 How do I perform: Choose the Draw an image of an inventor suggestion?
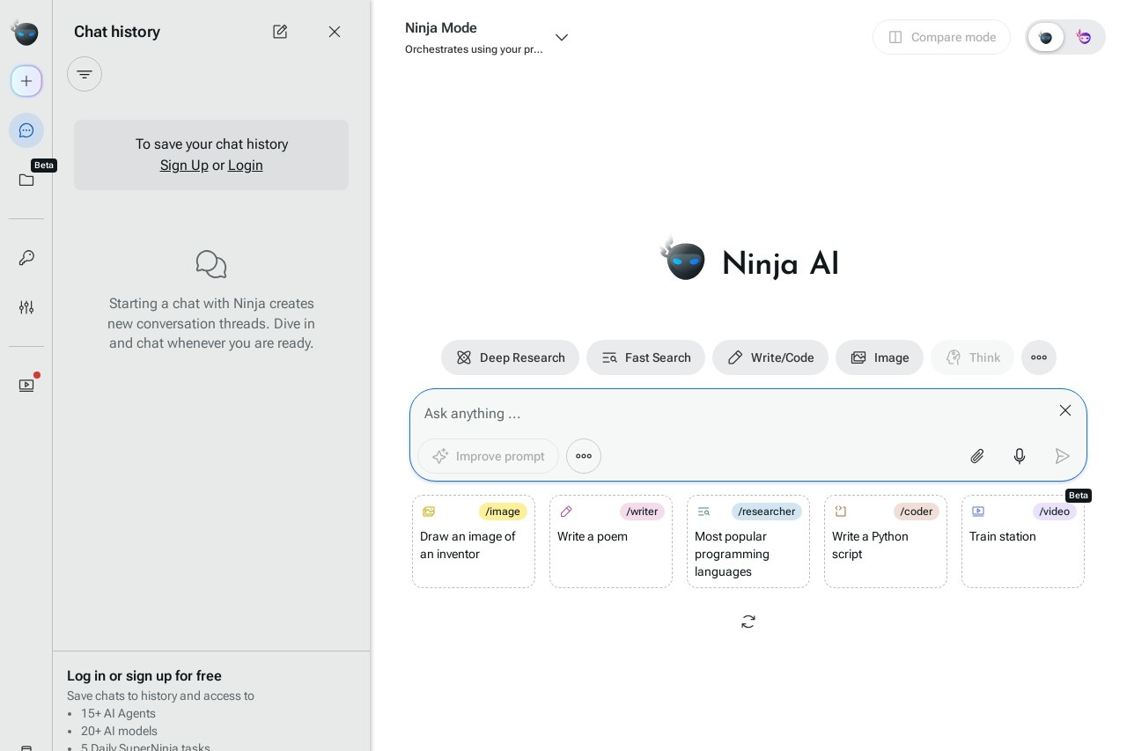tap(474, 541)
